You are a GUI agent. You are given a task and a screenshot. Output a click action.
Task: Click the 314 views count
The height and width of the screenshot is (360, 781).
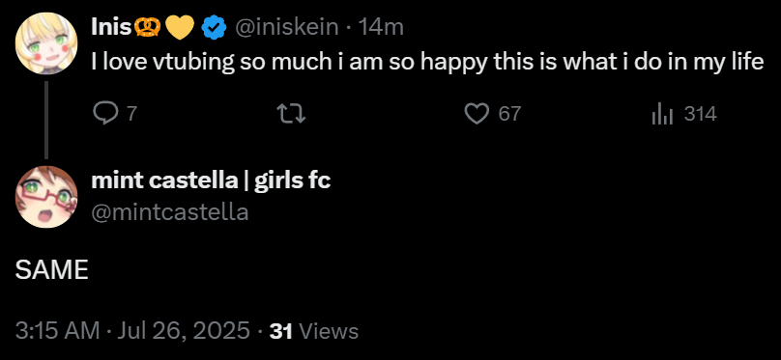coord(701,114)
